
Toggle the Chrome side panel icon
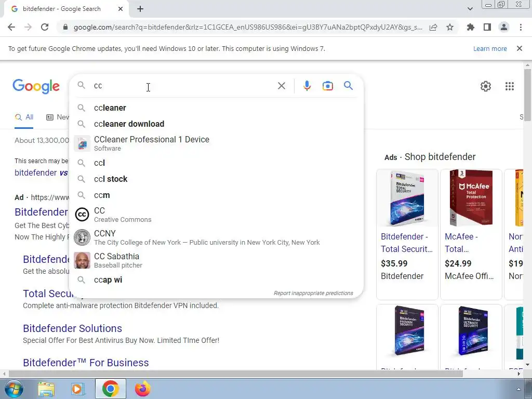487,27
